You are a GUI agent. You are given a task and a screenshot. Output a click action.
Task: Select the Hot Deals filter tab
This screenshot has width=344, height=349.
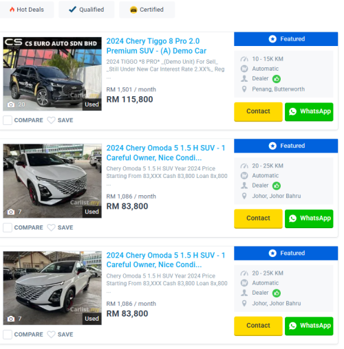point(27,10)
